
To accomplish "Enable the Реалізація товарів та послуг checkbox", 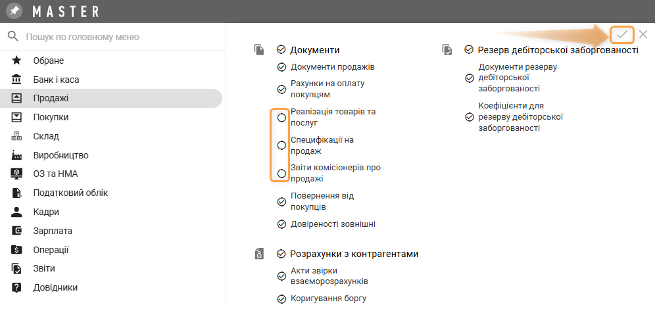I will click(281, 117).
